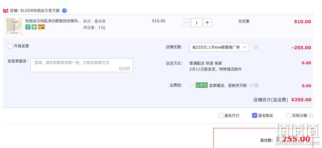
Task: Click the 实付款 label
Action: pos(267,140)
